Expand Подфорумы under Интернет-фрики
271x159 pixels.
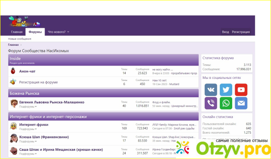[x=28, y=129]
